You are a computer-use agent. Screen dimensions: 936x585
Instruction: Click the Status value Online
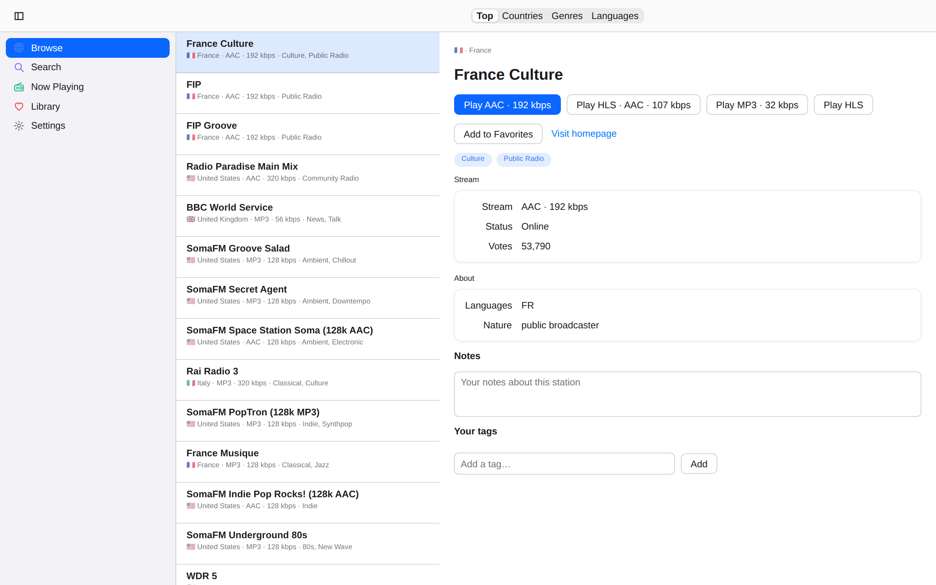point(535,226)
